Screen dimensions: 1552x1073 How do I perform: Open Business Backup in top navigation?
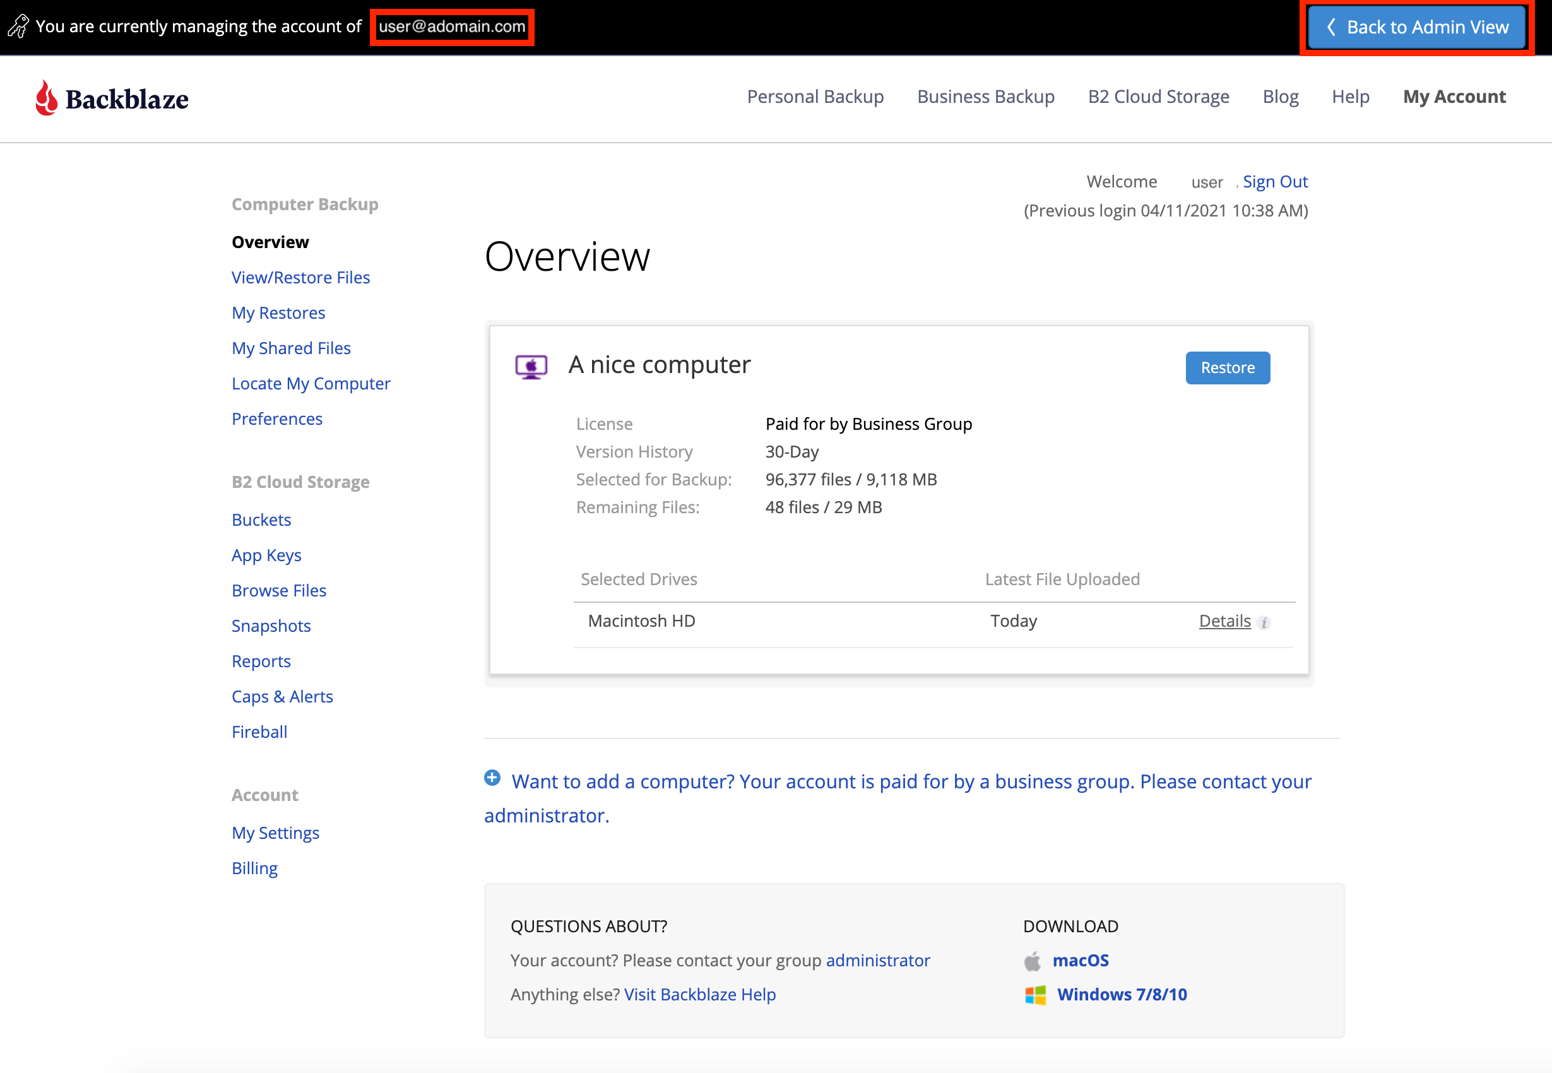point(986,97)
